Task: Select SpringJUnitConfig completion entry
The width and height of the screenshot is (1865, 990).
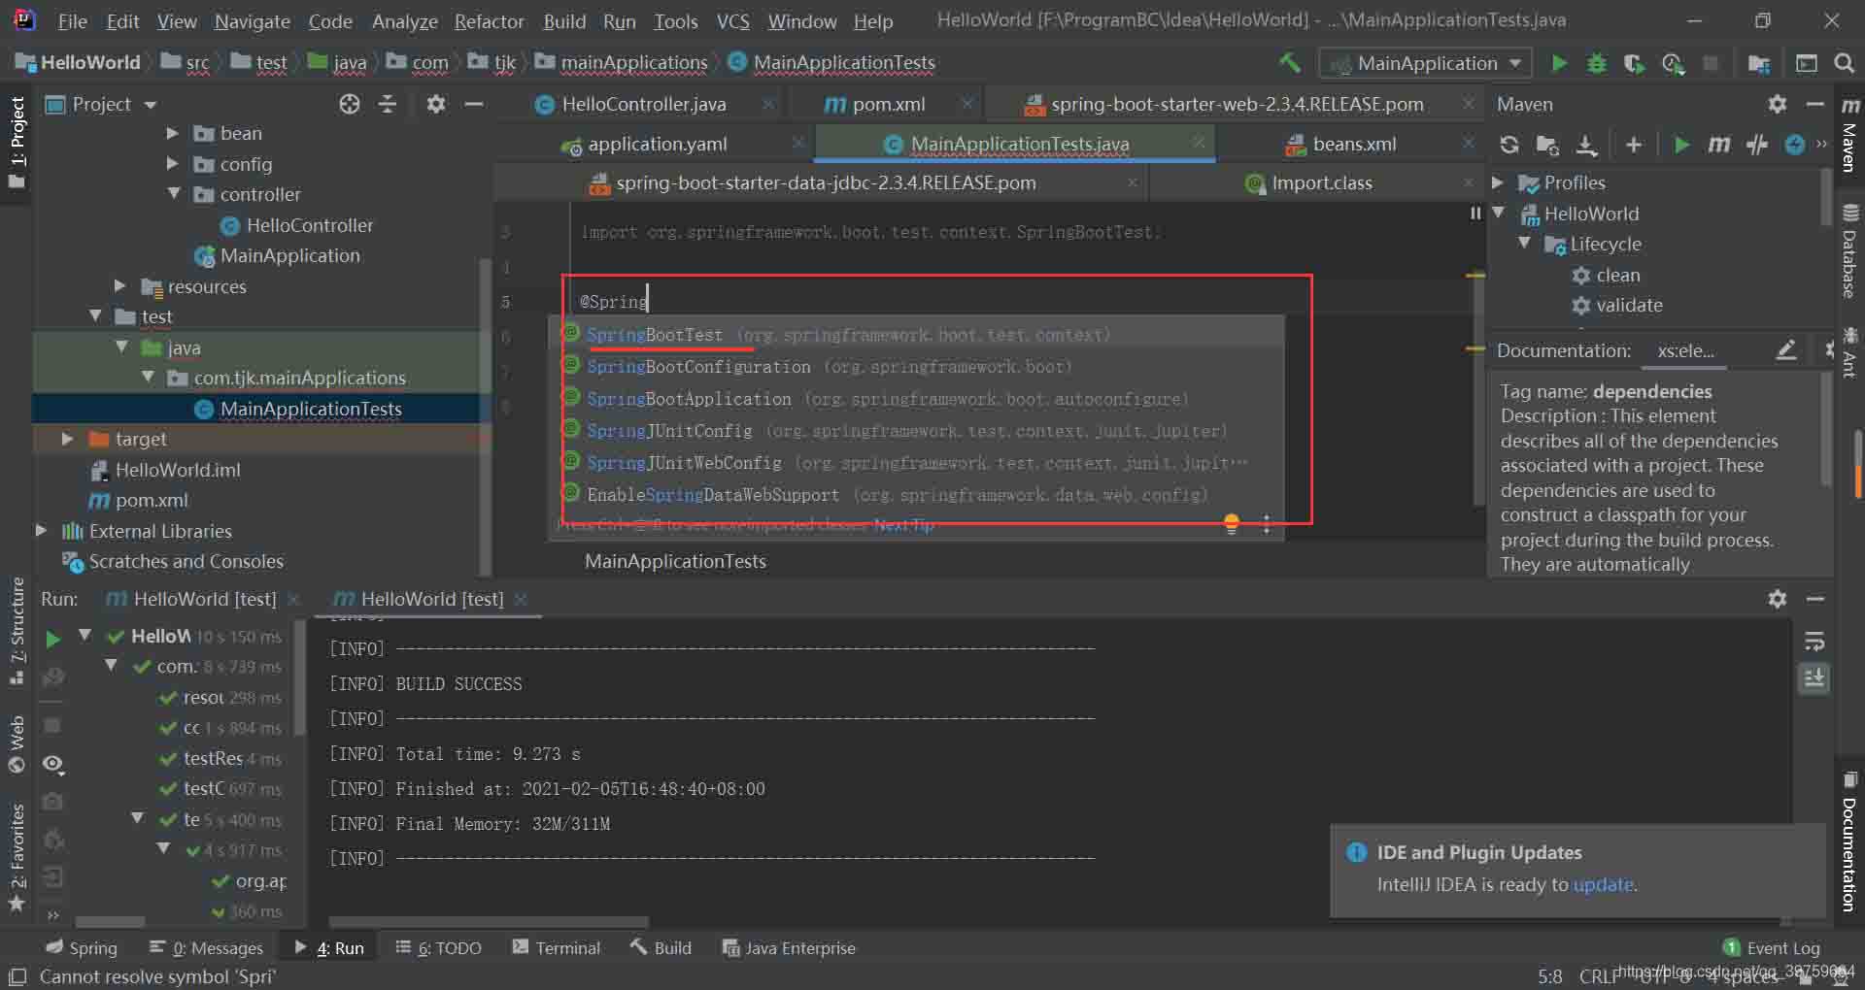Action: coord(918,431)
